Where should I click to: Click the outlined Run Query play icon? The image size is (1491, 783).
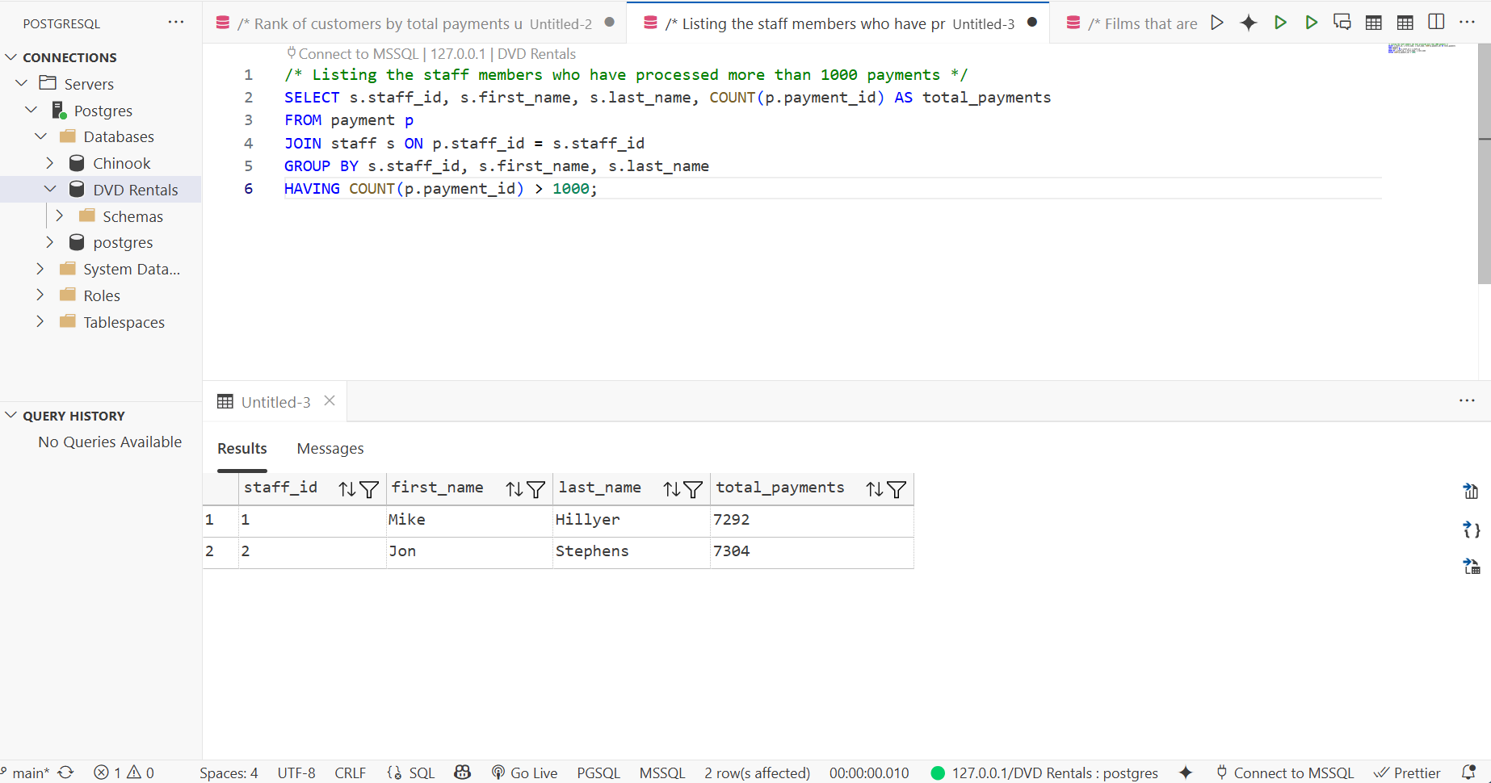1217,23
